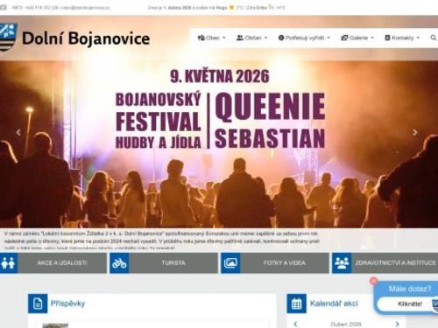Viewport: 438px width, 328px height.
Task: Click the email address in the info bar
Action: 86,8
